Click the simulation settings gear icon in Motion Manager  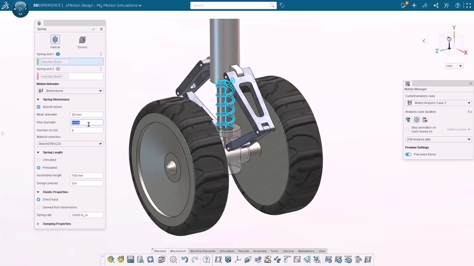click(x=417, y=120)
